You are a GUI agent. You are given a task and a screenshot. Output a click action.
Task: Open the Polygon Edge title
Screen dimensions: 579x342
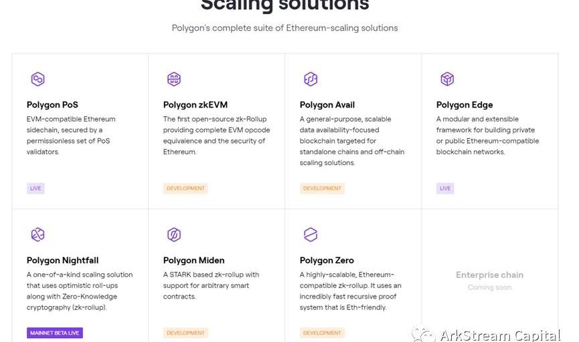coord(465,105)
